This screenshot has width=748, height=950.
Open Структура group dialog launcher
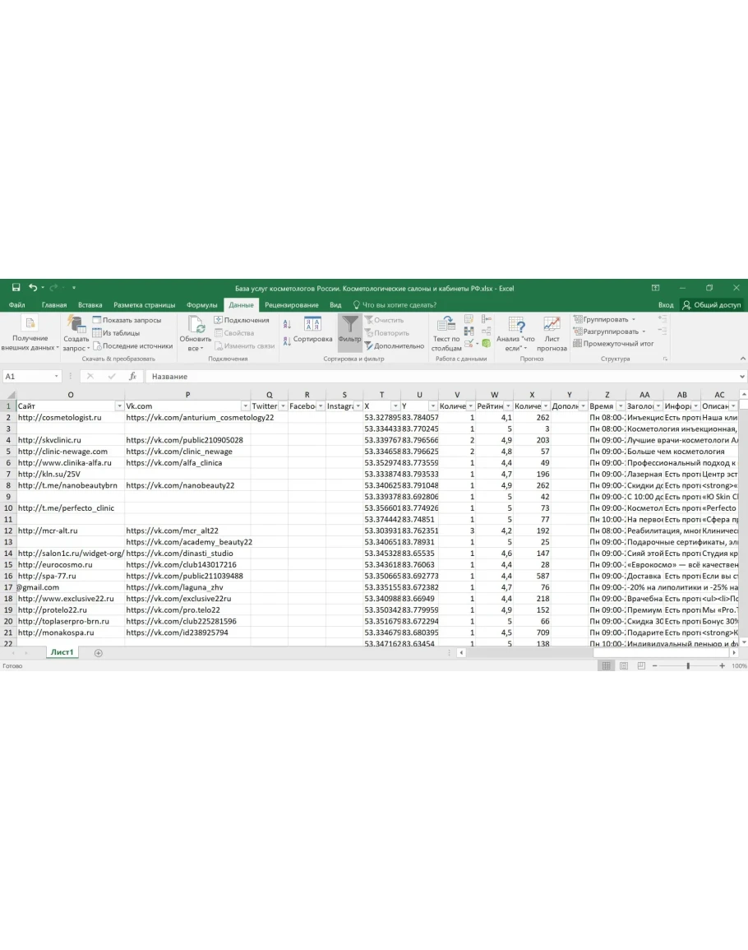pos(665,359)
